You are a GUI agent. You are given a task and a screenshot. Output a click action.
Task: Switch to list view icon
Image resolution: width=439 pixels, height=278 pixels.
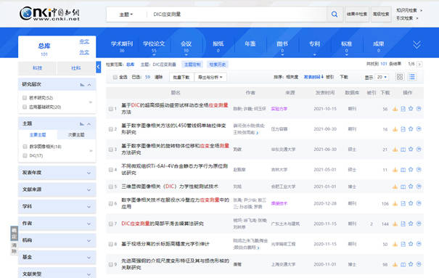pos(412,77)
